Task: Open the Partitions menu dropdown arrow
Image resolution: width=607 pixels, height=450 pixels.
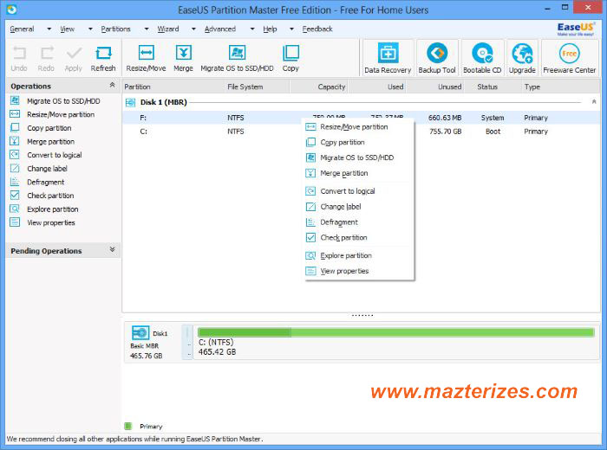Action: (x=147, y=29)
